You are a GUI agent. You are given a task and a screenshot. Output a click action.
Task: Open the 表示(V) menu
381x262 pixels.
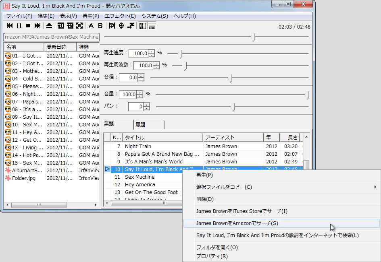coord(68,16)
